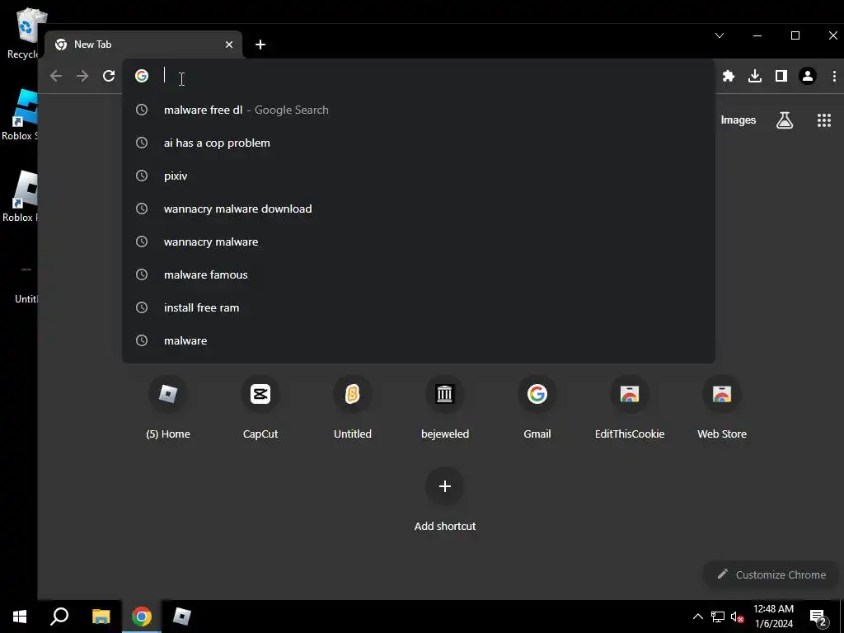
Task: Select "wannacry malware download" suggestion
Action: click(419, 209)
